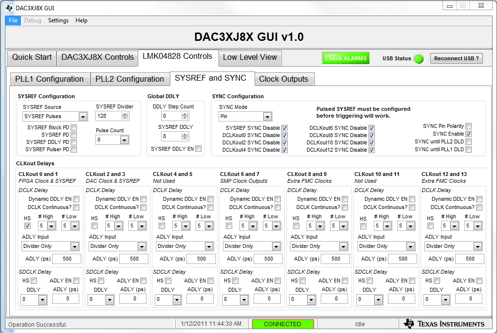Check CLKout 2 and 3 DCLK Continuous?
The height and width of the screenshot is (333, 497).
coord(143,207)
